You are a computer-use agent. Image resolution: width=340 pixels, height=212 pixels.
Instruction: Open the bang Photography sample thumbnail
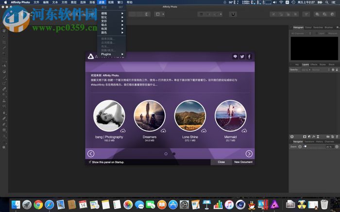(109, 116)
